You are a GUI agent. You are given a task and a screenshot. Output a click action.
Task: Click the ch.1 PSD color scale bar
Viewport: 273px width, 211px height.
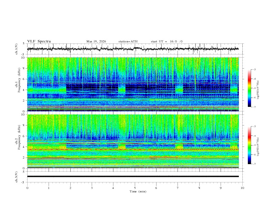click(249, 88)
